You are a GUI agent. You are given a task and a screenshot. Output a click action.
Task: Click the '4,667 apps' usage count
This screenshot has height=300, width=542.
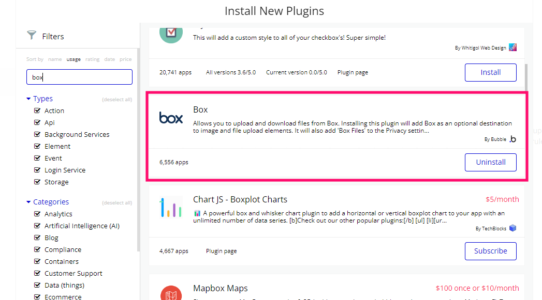pos(174,251)
